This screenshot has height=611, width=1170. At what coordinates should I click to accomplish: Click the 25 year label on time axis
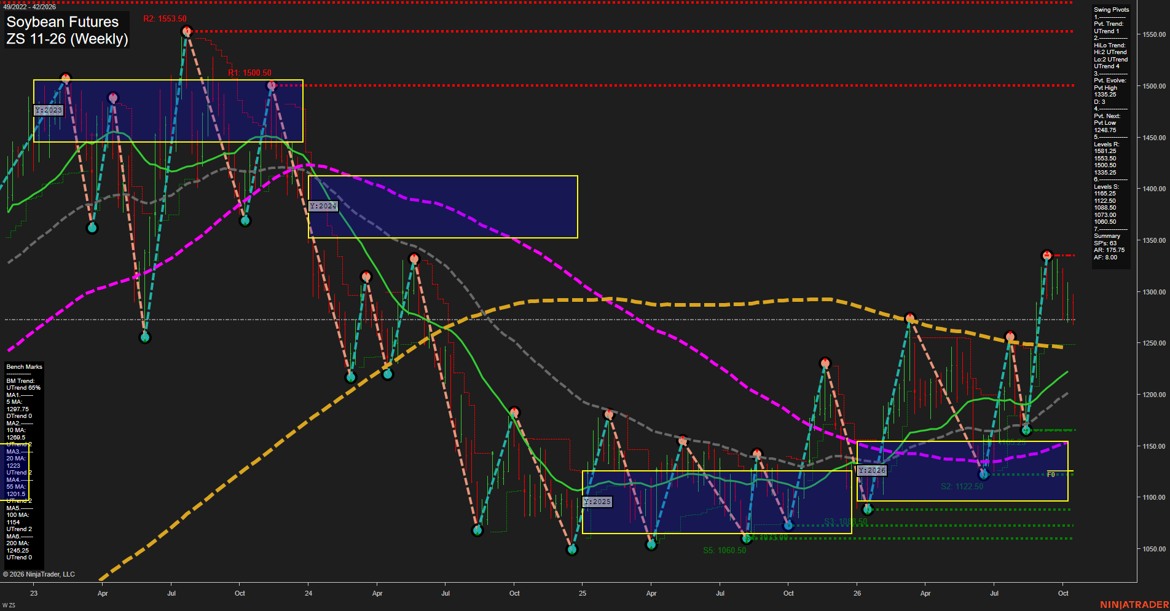click(x=583, y=593)
